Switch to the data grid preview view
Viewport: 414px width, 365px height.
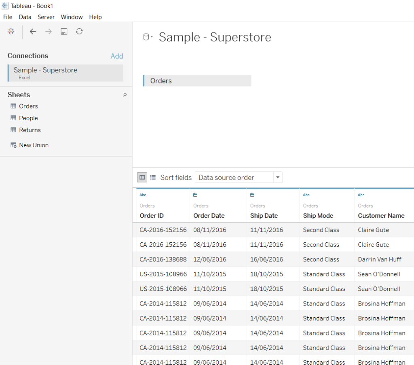[x=142, y=177]
